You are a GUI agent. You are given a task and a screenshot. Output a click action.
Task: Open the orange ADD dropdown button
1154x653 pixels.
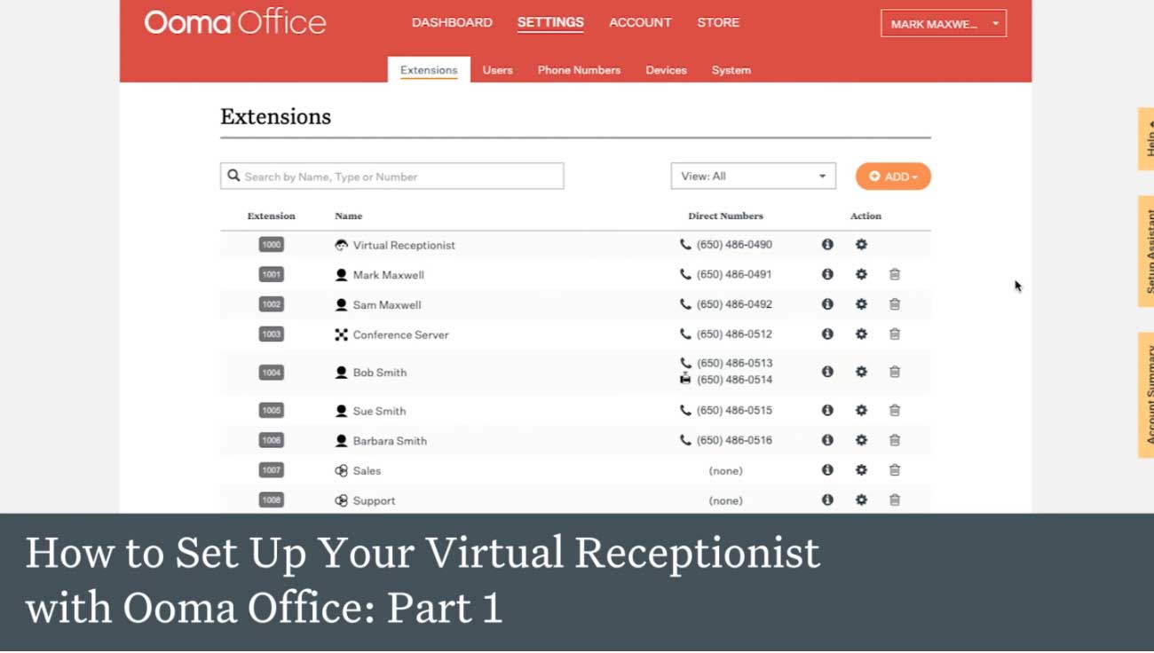[893, 177]
